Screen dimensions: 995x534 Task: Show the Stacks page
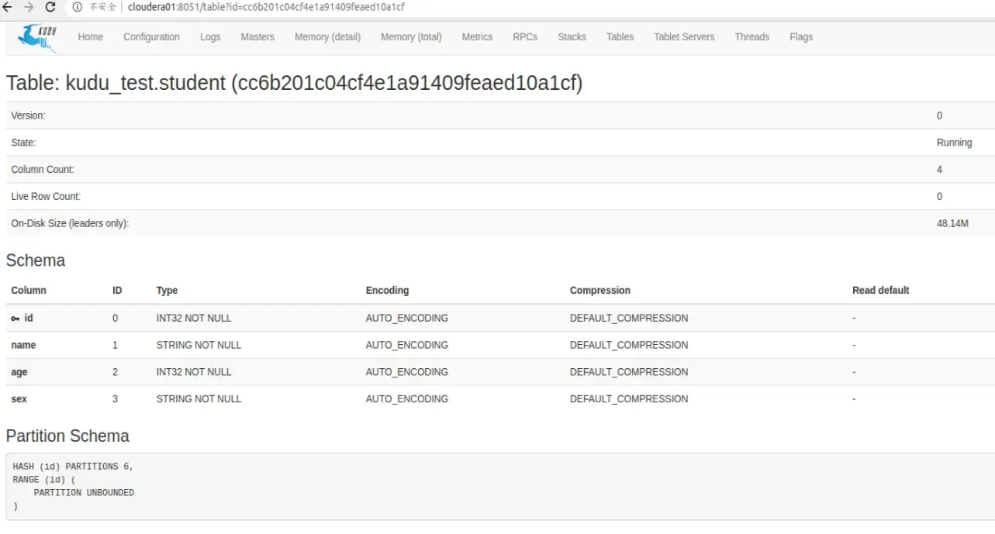(572, 37)
